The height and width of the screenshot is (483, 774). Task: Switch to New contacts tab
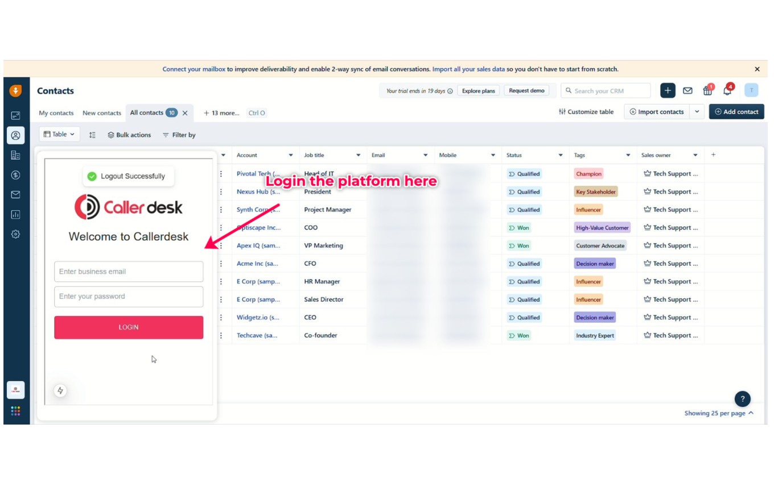pyautogui.click(x=102, y=113)
